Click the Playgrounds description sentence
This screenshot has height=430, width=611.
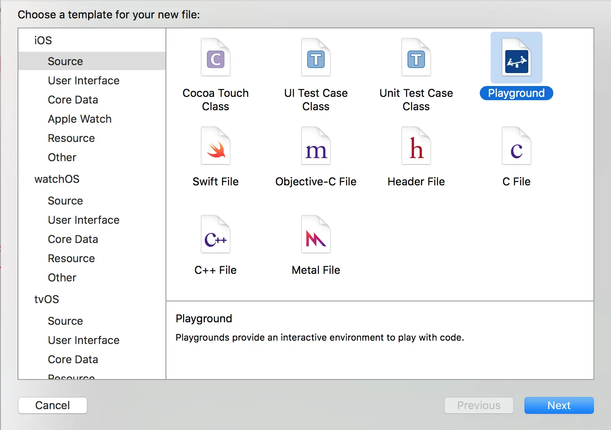pos(320,337)
